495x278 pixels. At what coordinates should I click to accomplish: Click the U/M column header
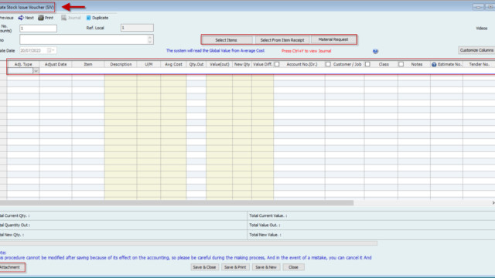(x=148, y=64)
